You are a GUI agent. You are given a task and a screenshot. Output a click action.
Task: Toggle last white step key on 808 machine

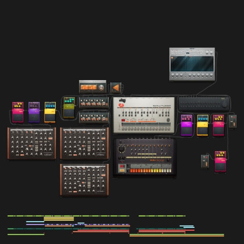170,170
